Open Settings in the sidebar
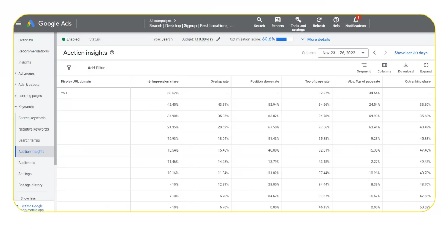Image resolution: width=448 pixels, height=229 pixels. [25, 174]
